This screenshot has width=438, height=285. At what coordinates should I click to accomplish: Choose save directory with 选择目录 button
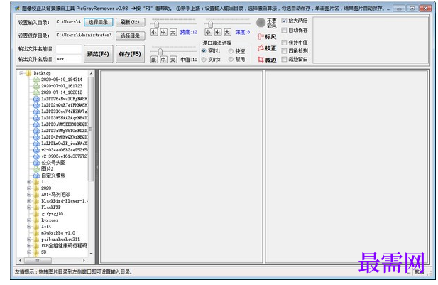click(130, 36)
